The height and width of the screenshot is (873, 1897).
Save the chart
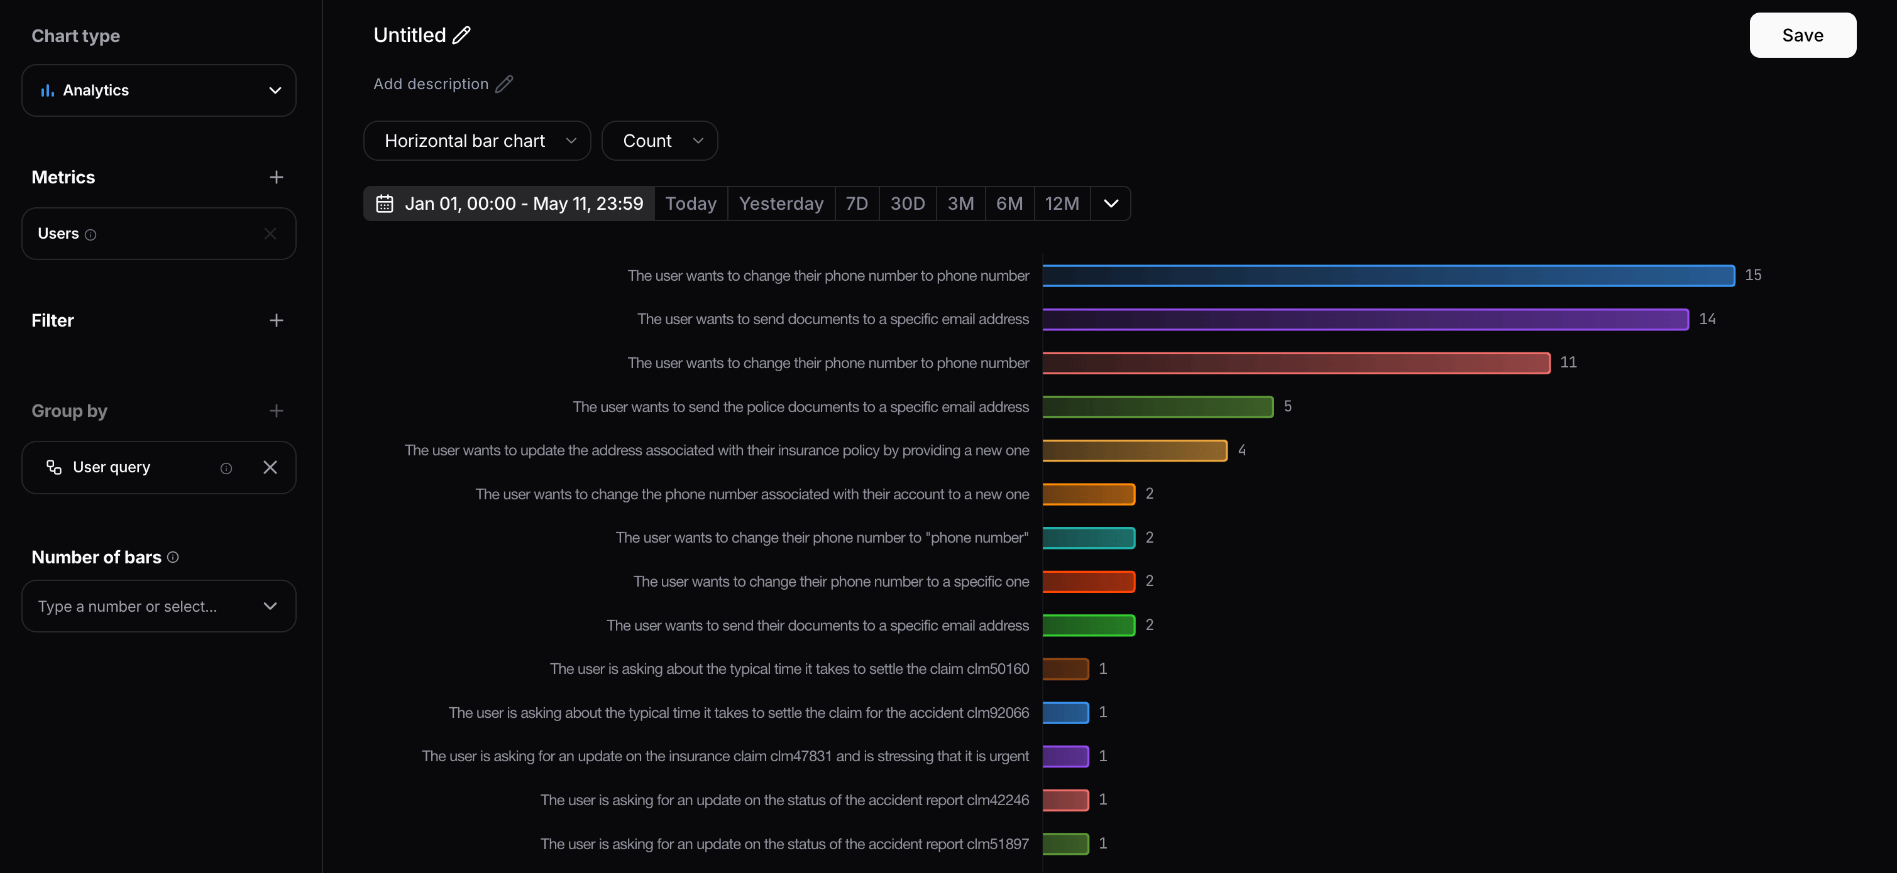pos(1803,35)
